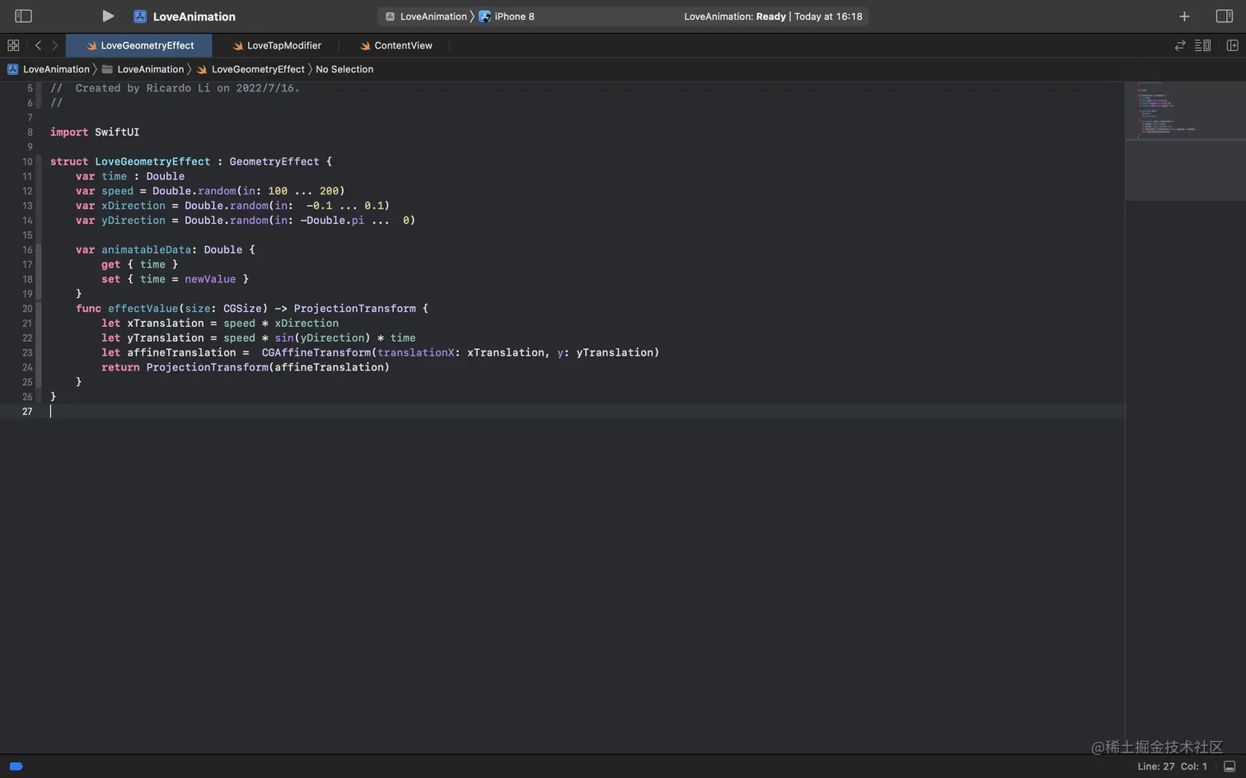
Task: Click CGAffineTransform in line 23
Action: pyautogui.click(x=316, y=352)
